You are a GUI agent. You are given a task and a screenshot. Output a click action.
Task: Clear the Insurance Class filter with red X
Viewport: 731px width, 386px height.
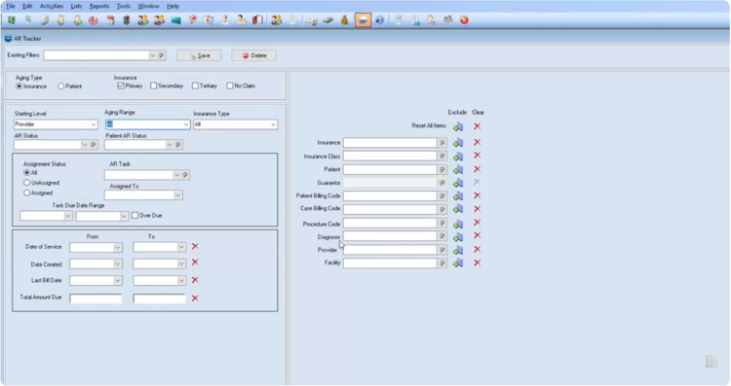tap(477, 156)
